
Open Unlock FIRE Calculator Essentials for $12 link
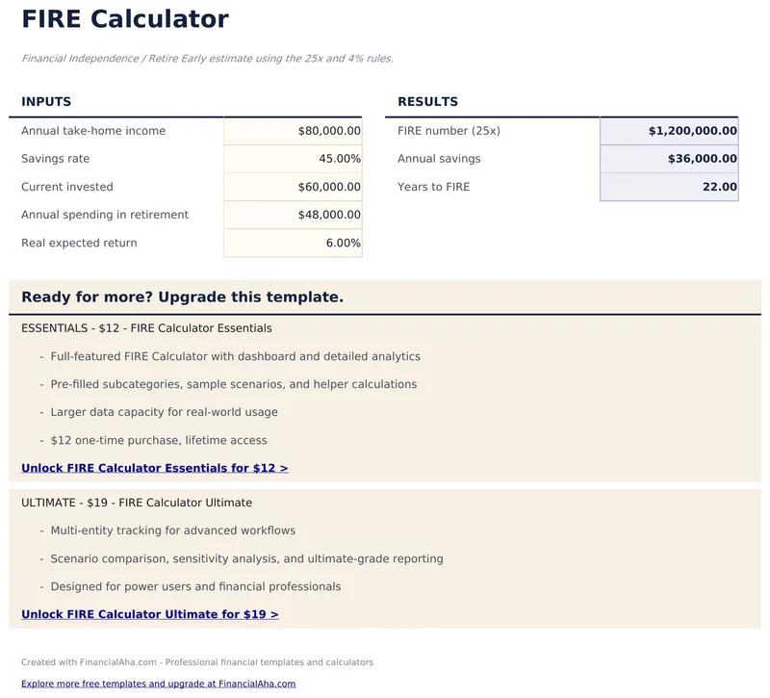coord(154,469)
